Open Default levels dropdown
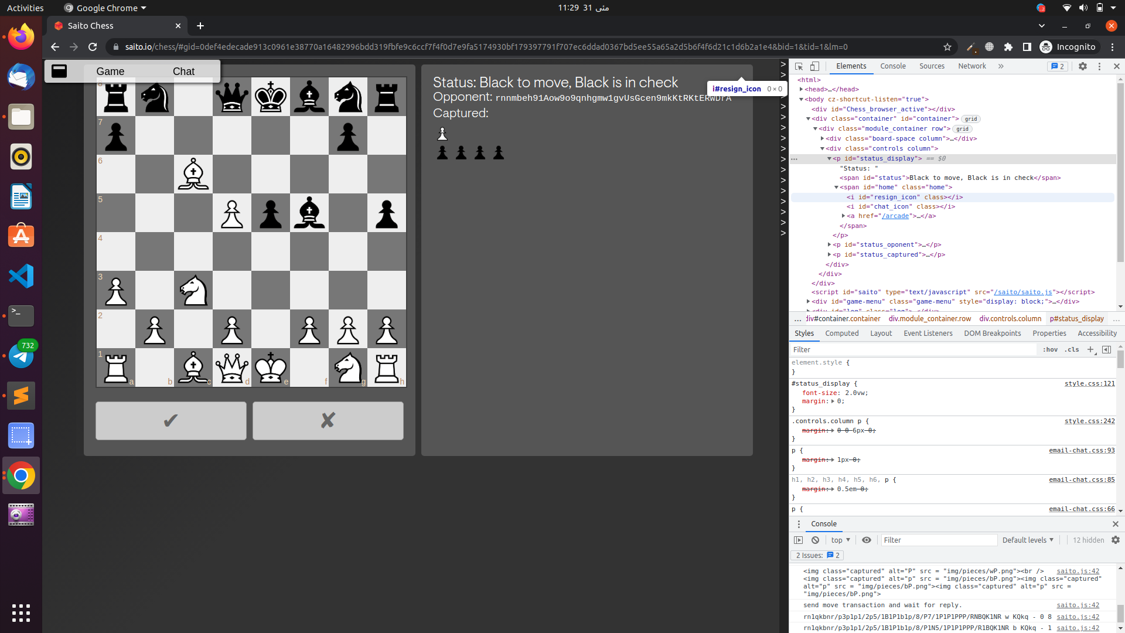 tap(1028, 540)
